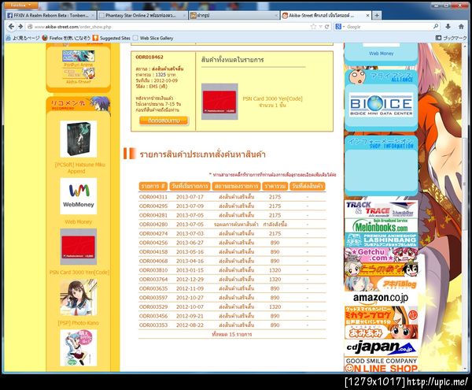Image resolution: width=472 pixels, height=390 pixels.
Task: Click the orange contact button in order box
Action: point(164,121)
